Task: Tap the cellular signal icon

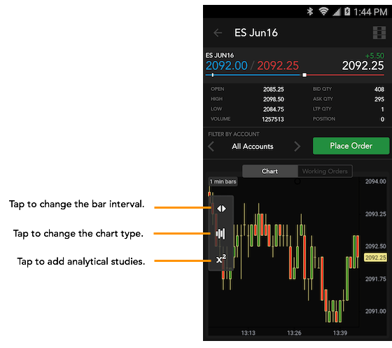Action: (337, 12)
